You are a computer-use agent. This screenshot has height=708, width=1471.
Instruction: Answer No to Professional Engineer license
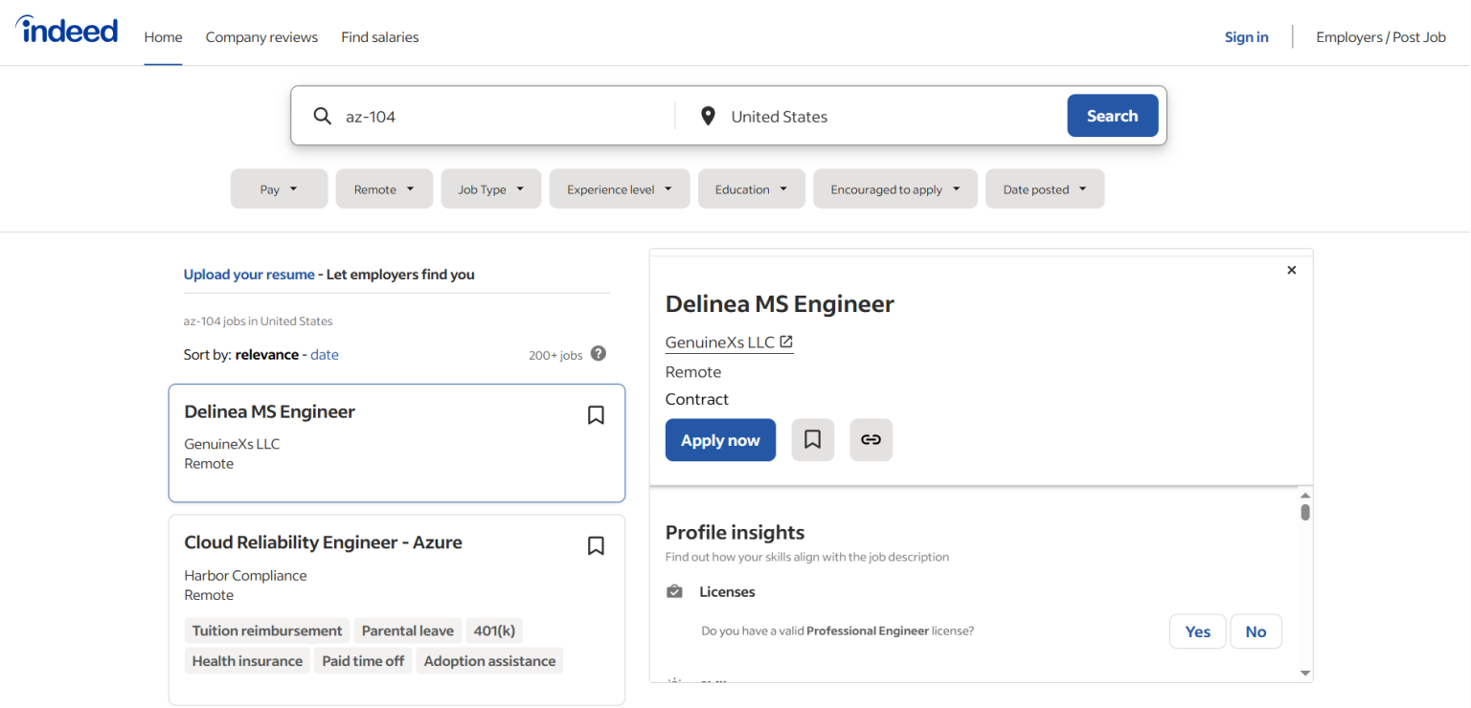click(1256, 631)
